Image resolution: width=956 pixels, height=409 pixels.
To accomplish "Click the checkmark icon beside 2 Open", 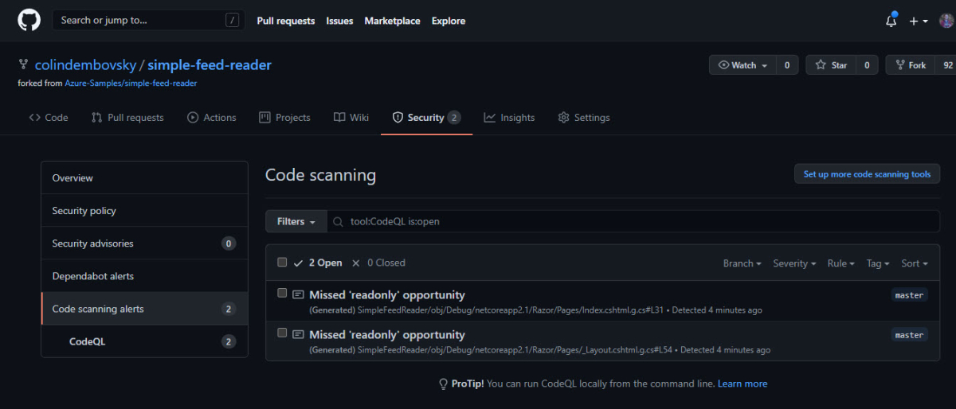I will pyautogui.click(x=299, y=263).
